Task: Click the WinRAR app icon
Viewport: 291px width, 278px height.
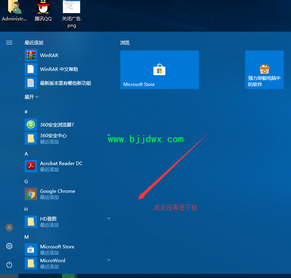Action: pyautogui.click(x=31, y=55)
